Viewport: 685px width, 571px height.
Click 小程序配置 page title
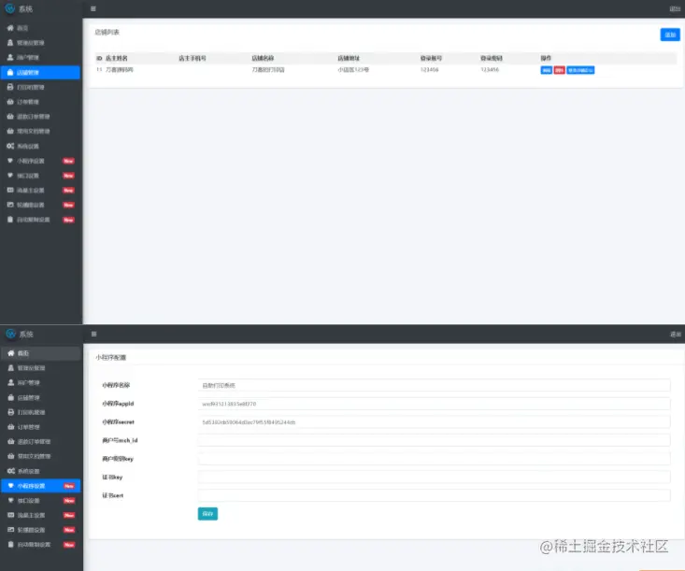[x=111, y=357]
